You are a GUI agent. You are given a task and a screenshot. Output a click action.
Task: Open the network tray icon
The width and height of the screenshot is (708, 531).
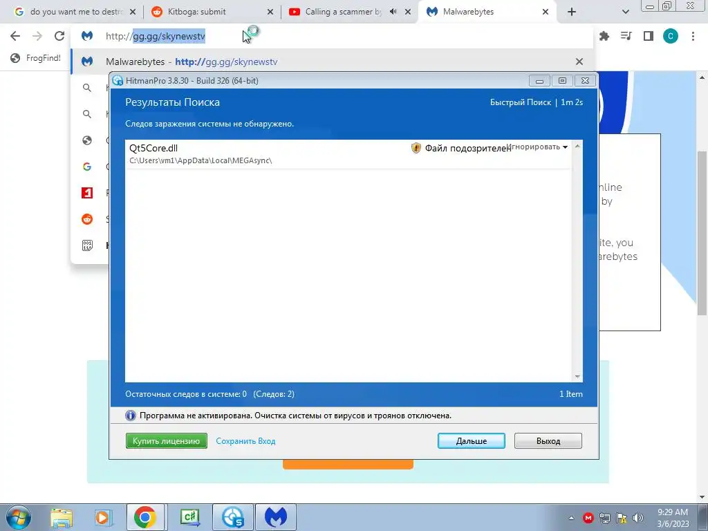(x=605, y=518)
